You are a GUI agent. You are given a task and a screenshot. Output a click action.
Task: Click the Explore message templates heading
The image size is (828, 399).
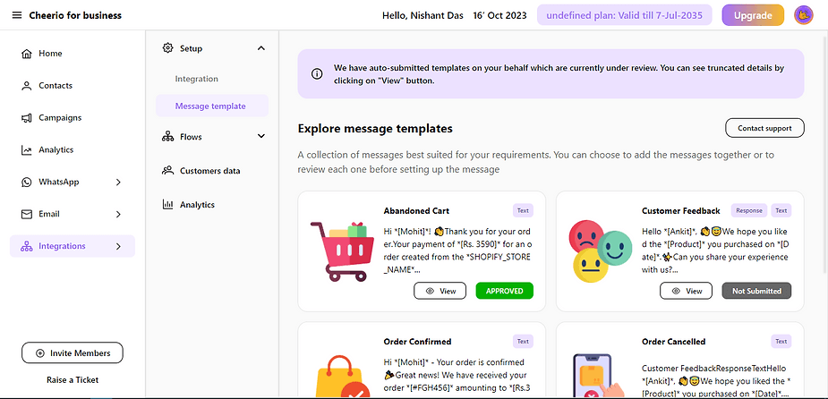(375, 128)
